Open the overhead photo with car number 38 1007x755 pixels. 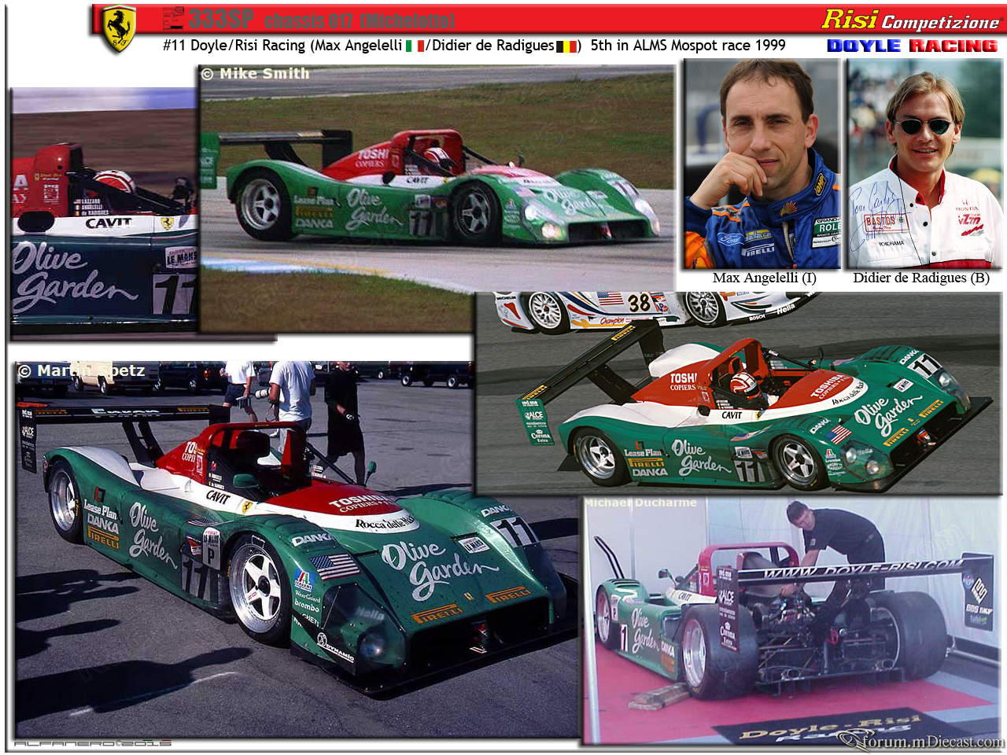[739, 393]
